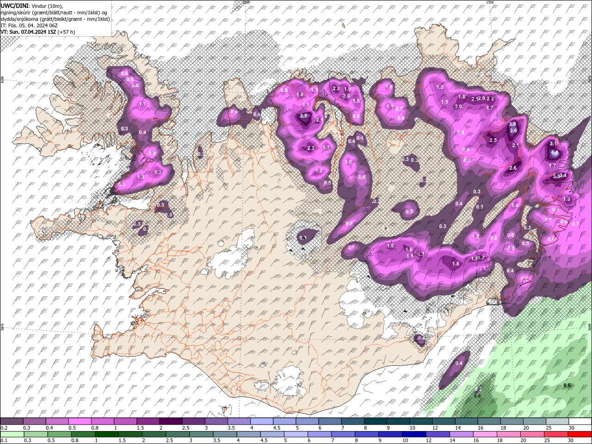Screen dimensions: 592x444
Task: Select lower legend red swatch labeled 30
Action: tap(579, 434)
